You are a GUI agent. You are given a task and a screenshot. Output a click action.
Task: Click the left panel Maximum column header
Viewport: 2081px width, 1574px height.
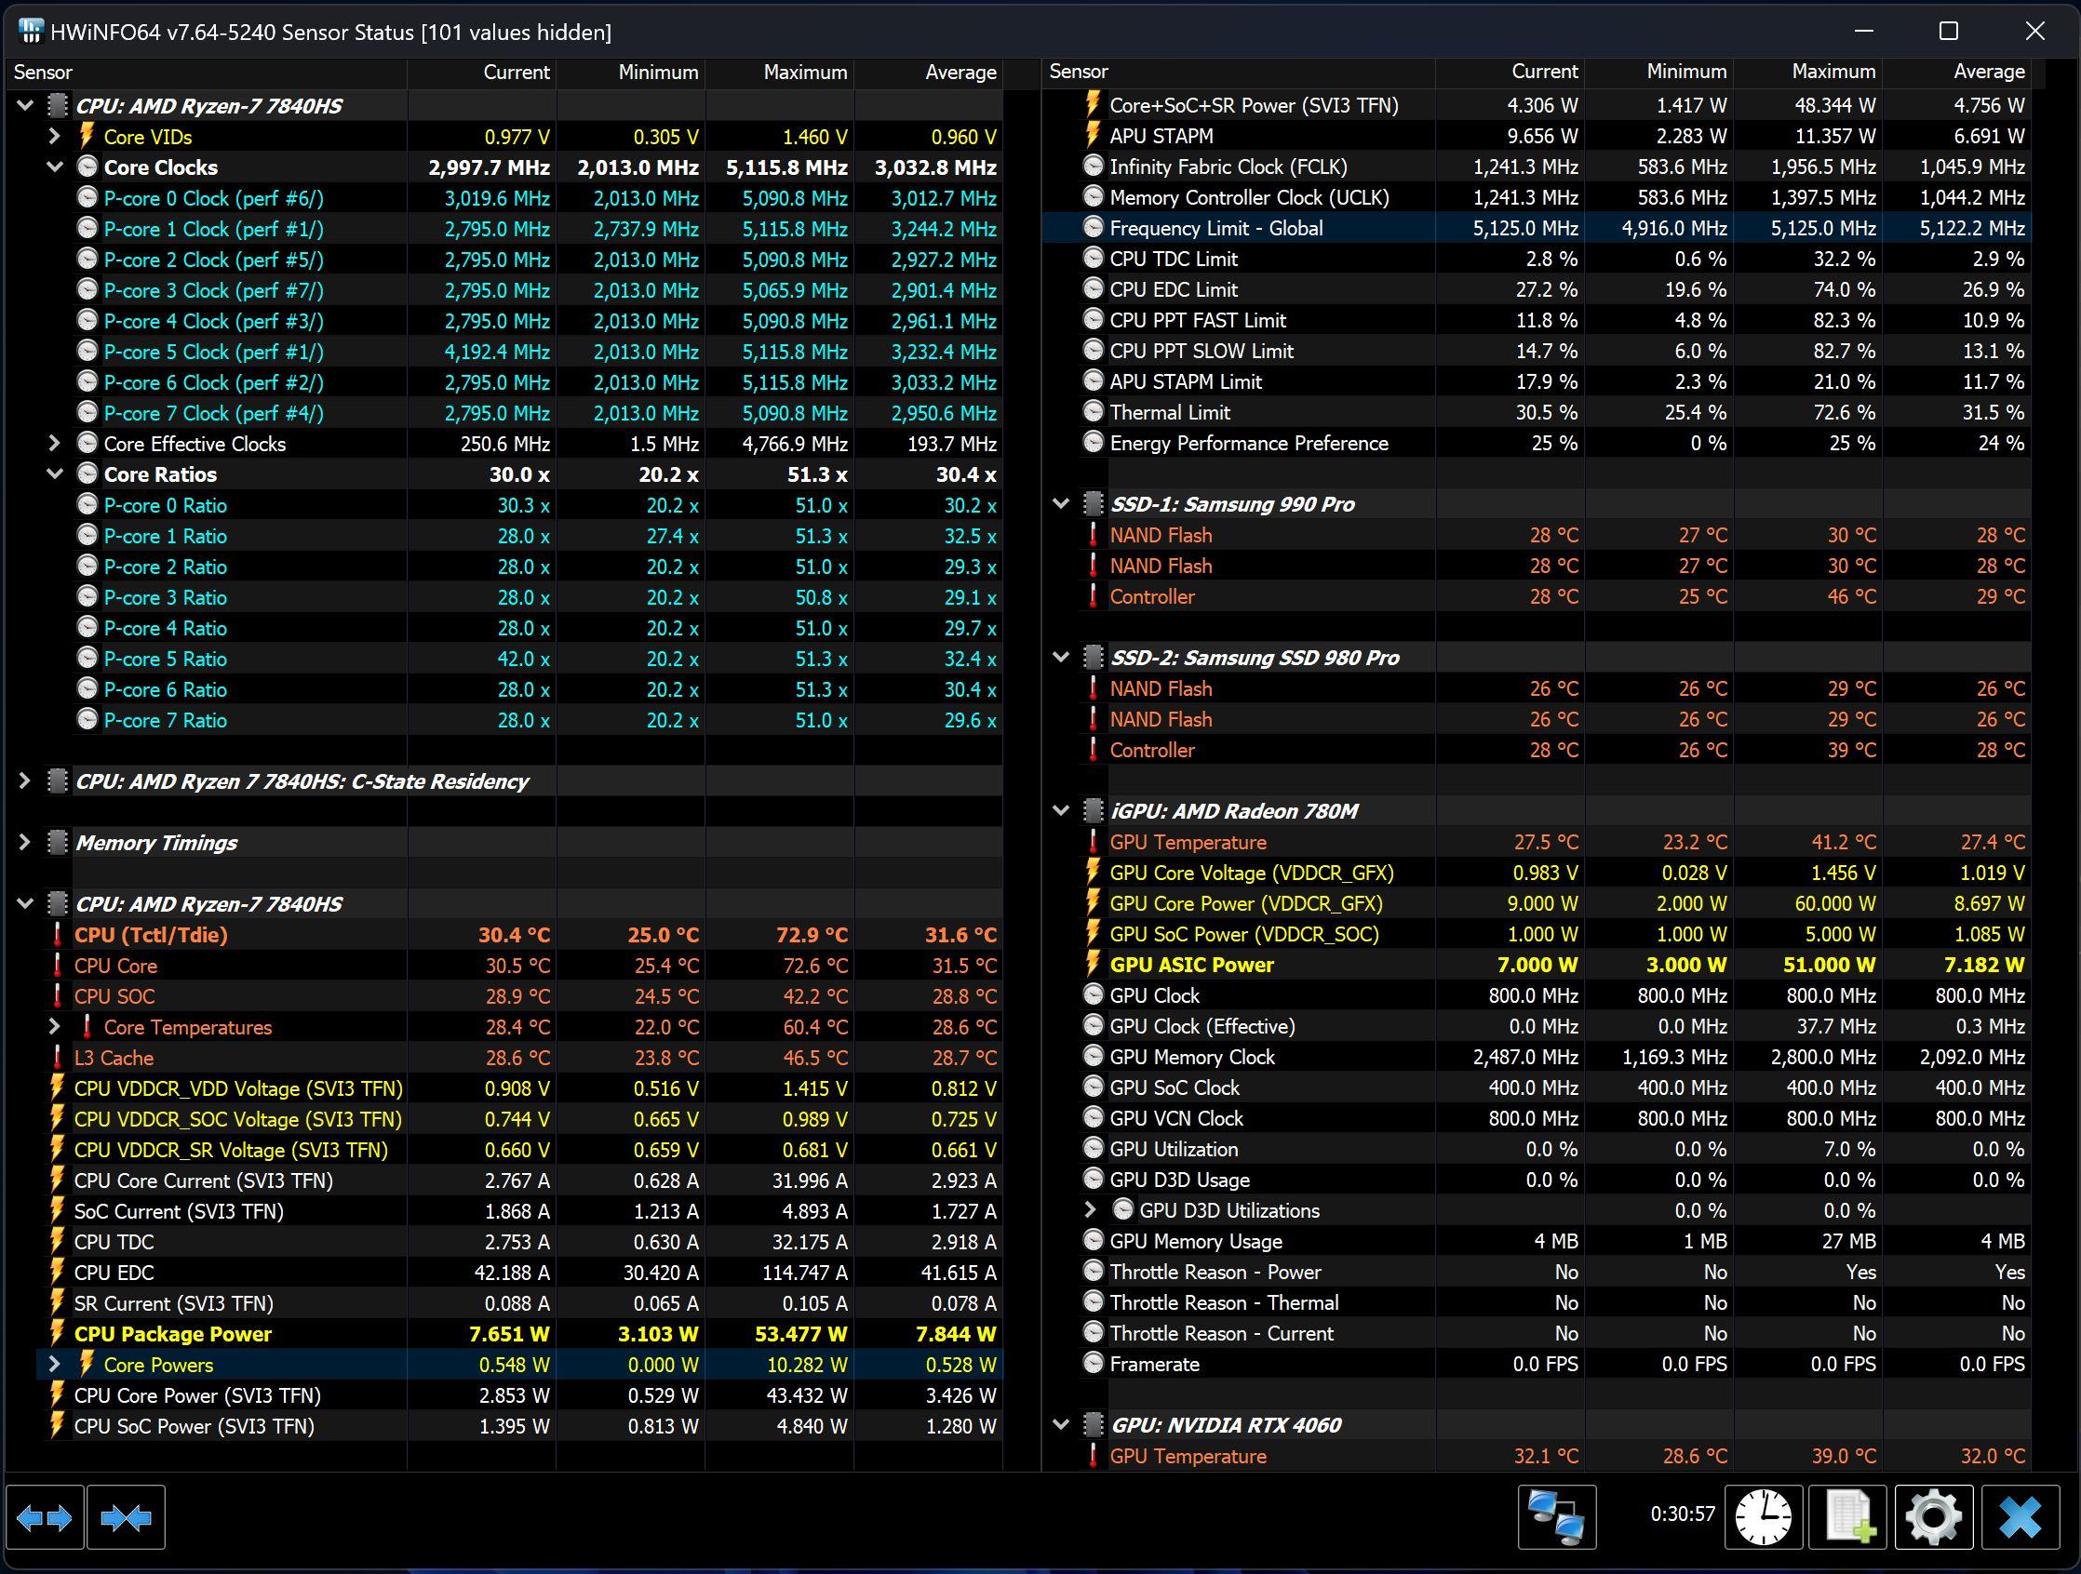click(803, 73)
